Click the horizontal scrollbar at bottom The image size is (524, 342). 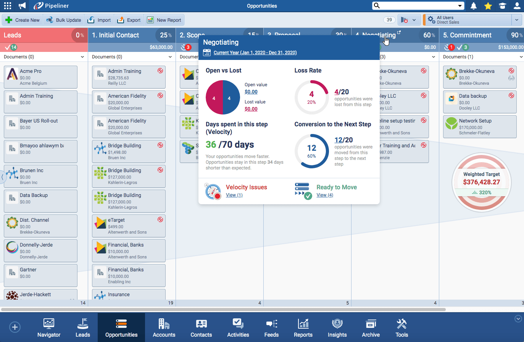point(223,310)
